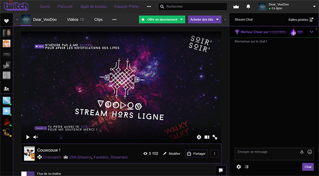The image size is (319, 176).
Task: Click the channel avatar beside Dear_VooDoo tab
Action: (26, 20)
